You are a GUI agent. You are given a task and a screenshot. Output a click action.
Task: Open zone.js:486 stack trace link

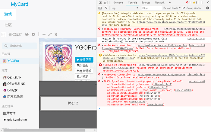point(156,105)
